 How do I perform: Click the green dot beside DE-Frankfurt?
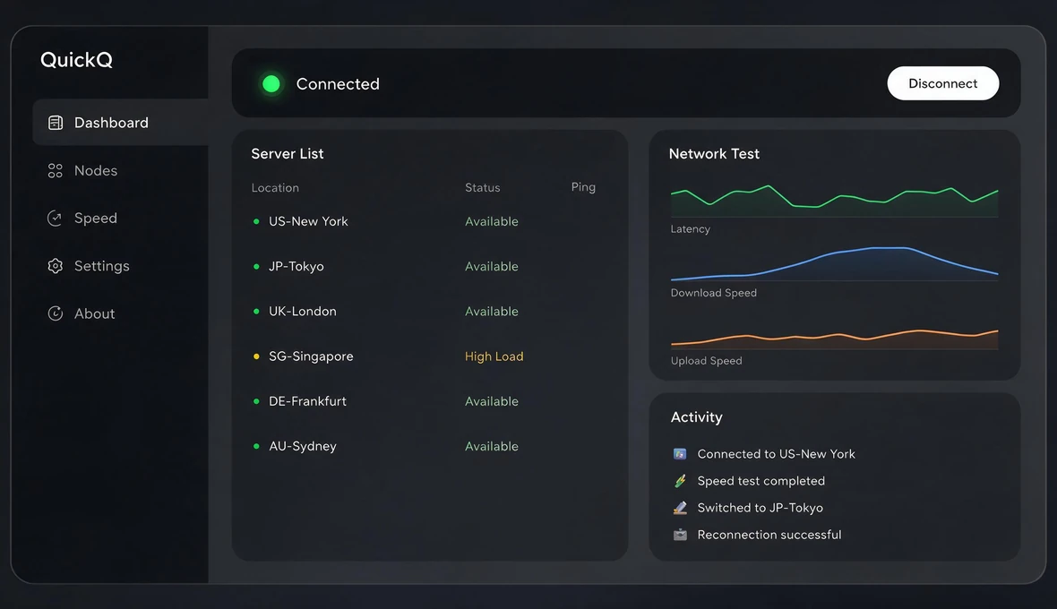pyautogui.click(x=256, y=401)
